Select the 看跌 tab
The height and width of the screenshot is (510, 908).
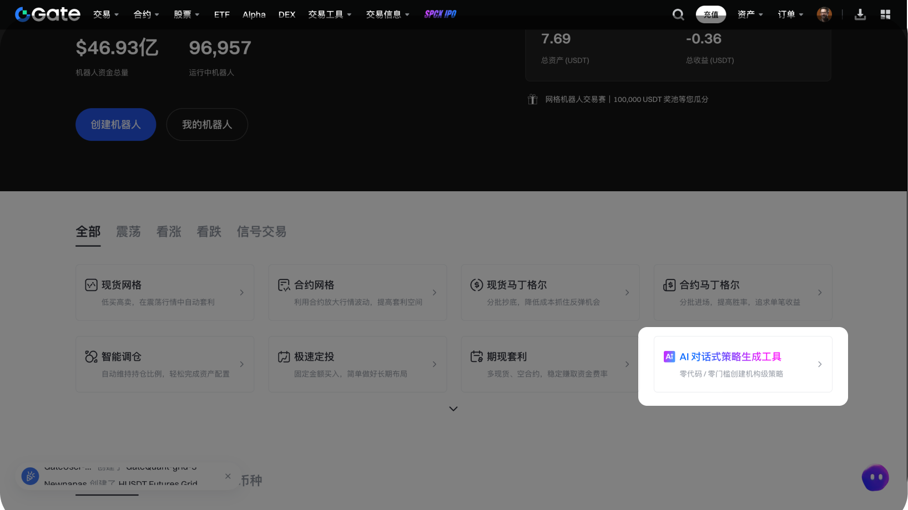point(209,232)
